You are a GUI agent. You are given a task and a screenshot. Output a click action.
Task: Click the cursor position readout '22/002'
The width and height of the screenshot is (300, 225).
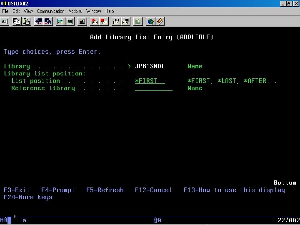(288, 220)
